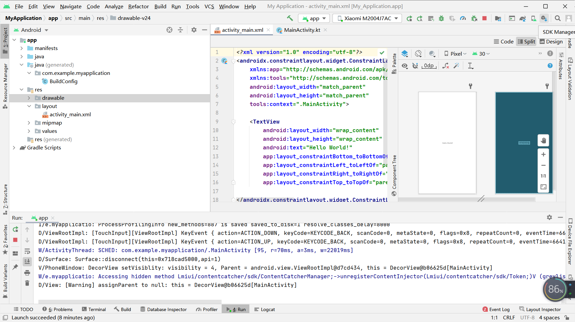
Task: Zoom in on the layout preview
Action: (543, 154)
